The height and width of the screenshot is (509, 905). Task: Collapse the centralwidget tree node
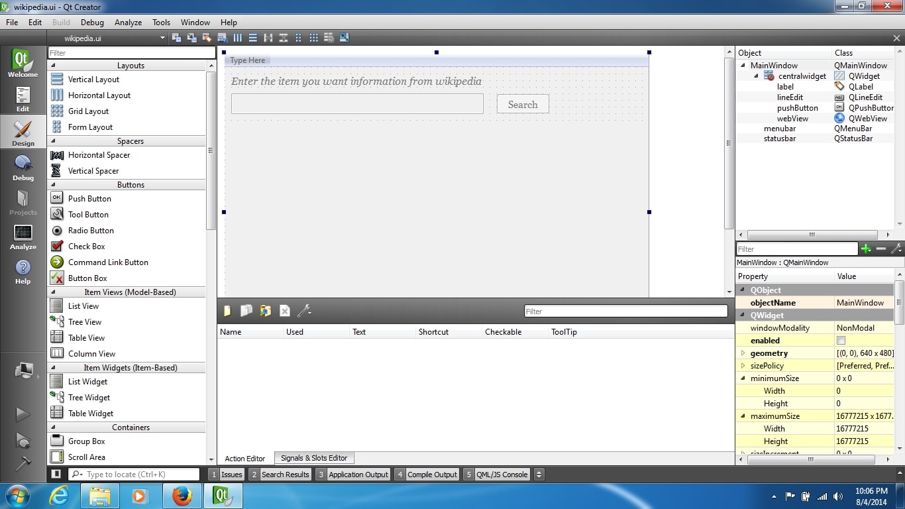757,76
